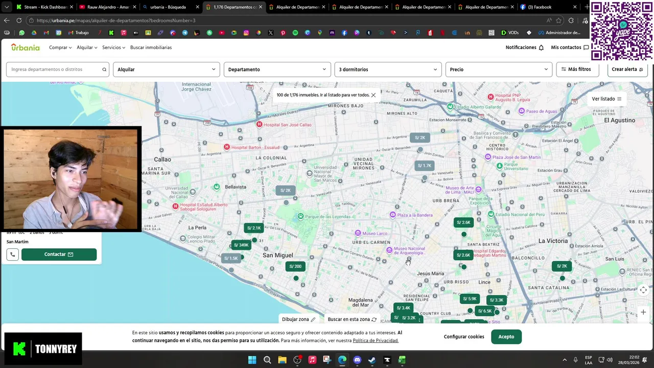The height and width of the screenshot is (368, 654).
Task: Switch to Ver listado view
Action: pyautogui.click(x=606, y=99)
